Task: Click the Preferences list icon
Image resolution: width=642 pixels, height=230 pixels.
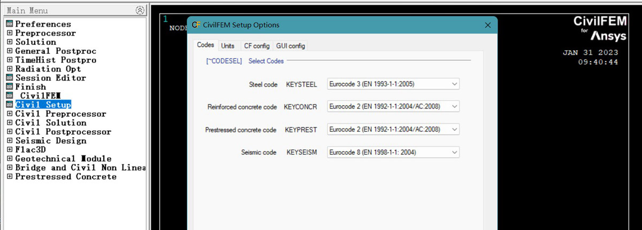Action: click(9, 24)
